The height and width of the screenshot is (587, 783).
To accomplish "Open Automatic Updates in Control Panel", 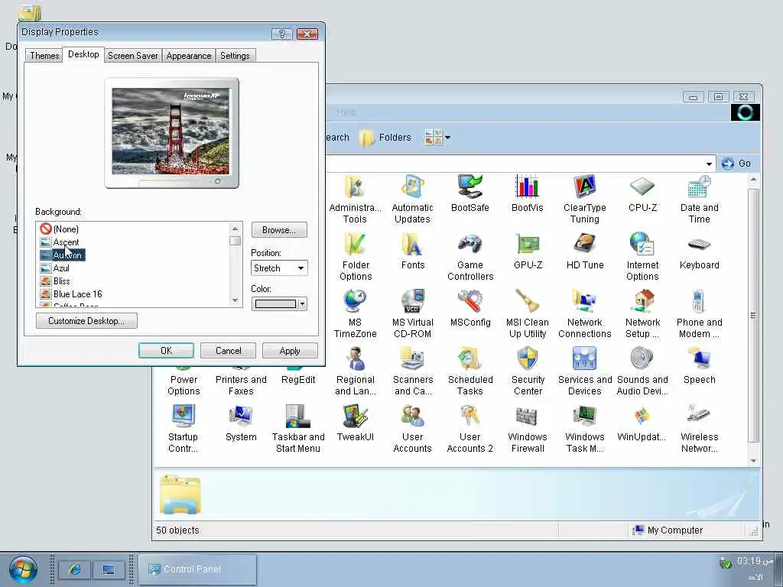I will click(412, 199).
